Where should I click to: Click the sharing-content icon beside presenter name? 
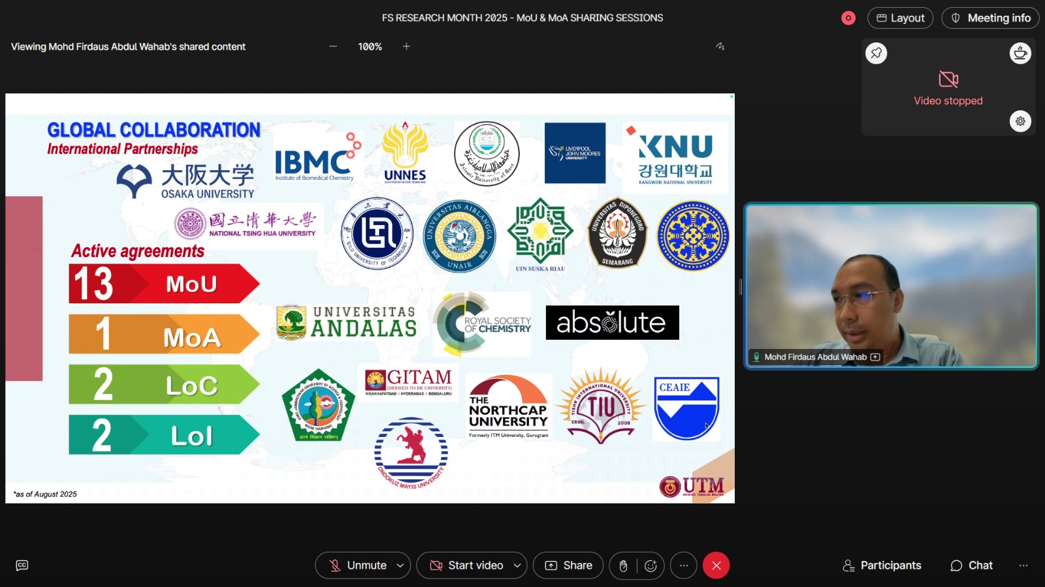click(875, 357)
